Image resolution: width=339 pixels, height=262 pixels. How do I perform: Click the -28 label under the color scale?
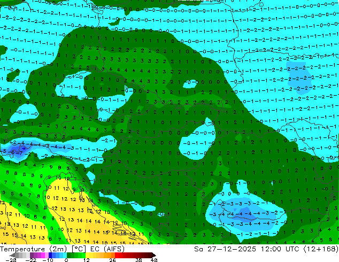(x=11, y=260)
